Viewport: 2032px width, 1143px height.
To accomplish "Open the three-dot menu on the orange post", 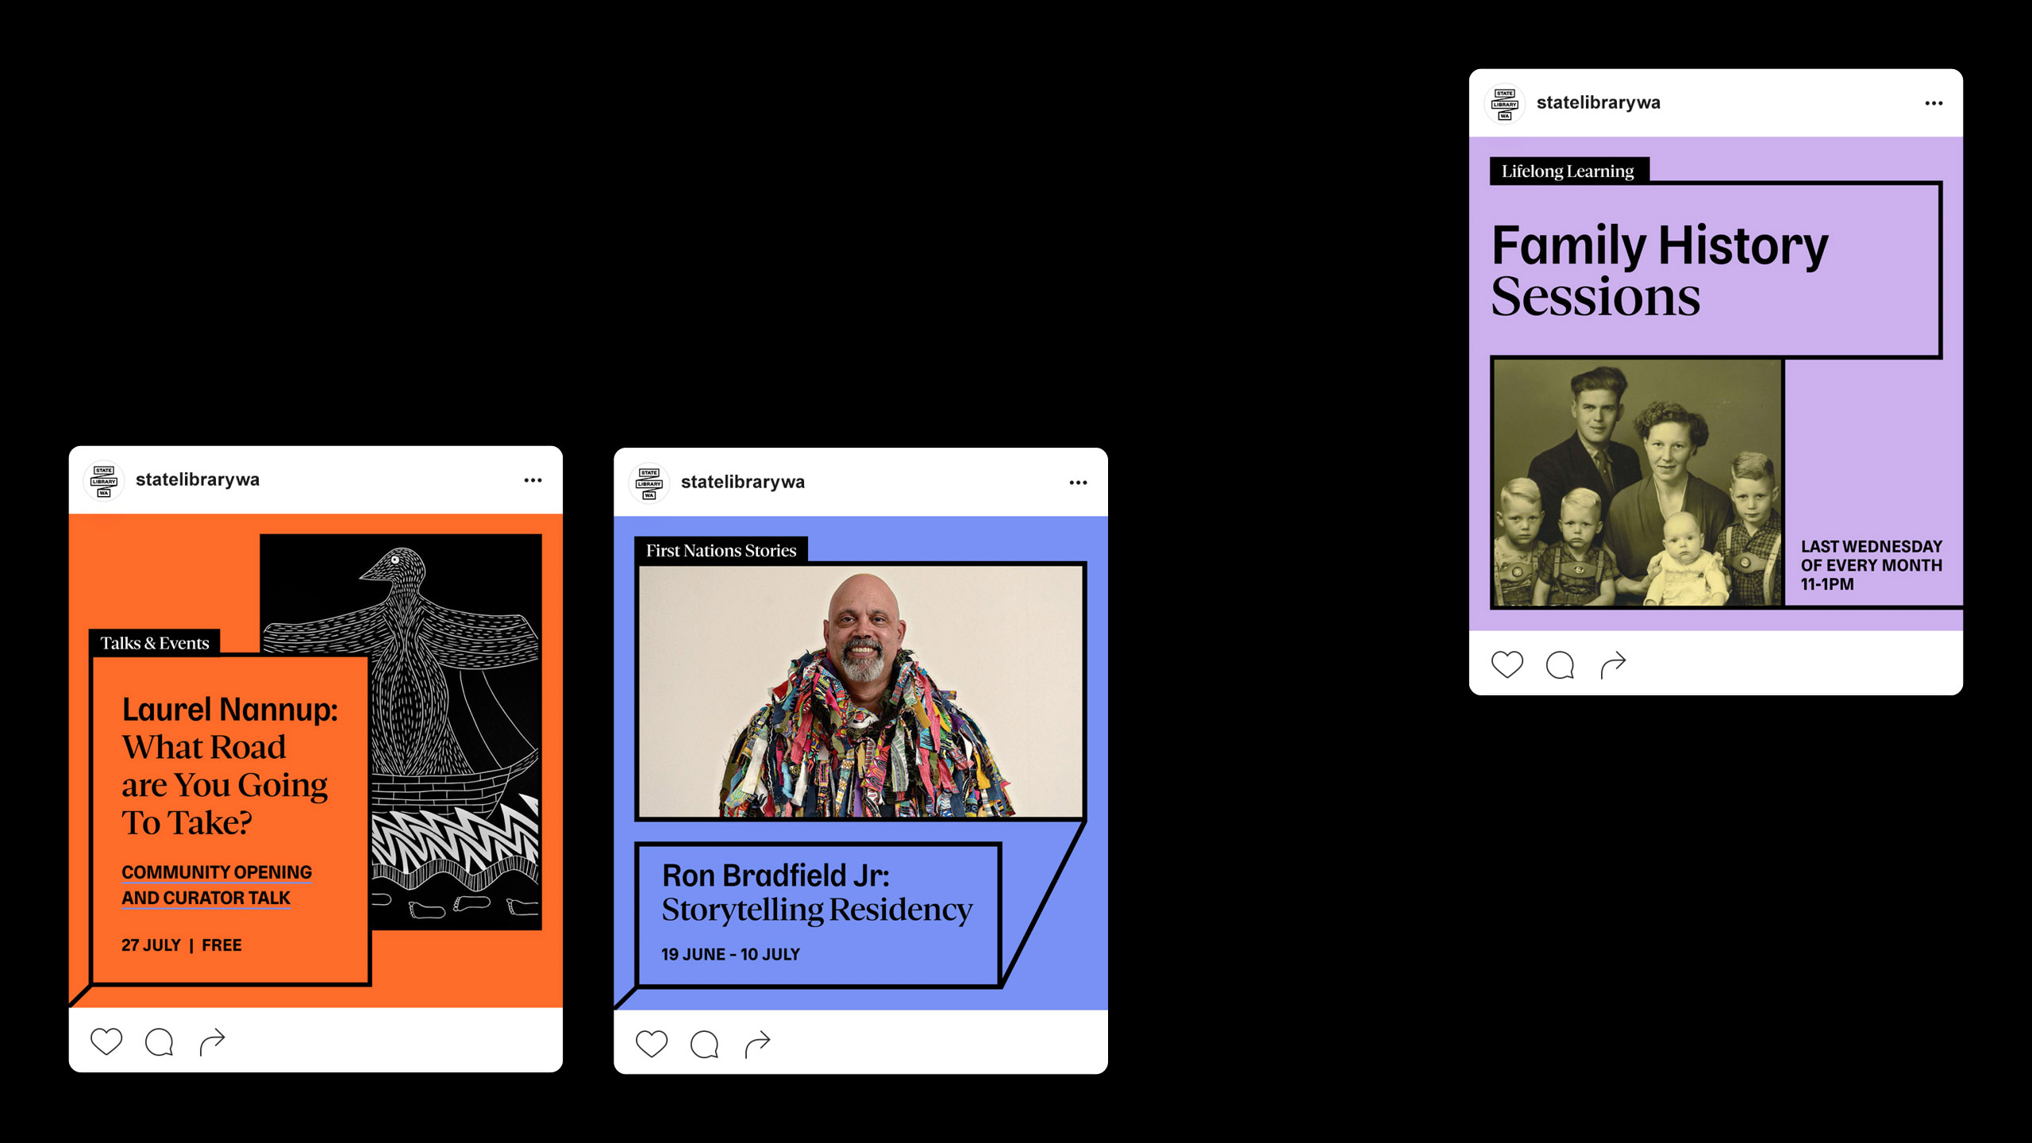I will (x=533, y=480).
